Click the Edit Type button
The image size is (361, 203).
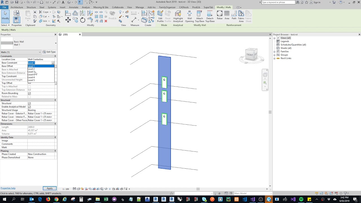point(49,52)
